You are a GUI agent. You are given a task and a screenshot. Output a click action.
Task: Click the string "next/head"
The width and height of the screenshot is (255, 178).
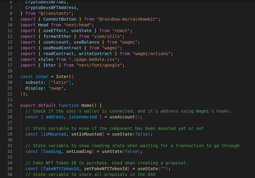coord(78,25)
